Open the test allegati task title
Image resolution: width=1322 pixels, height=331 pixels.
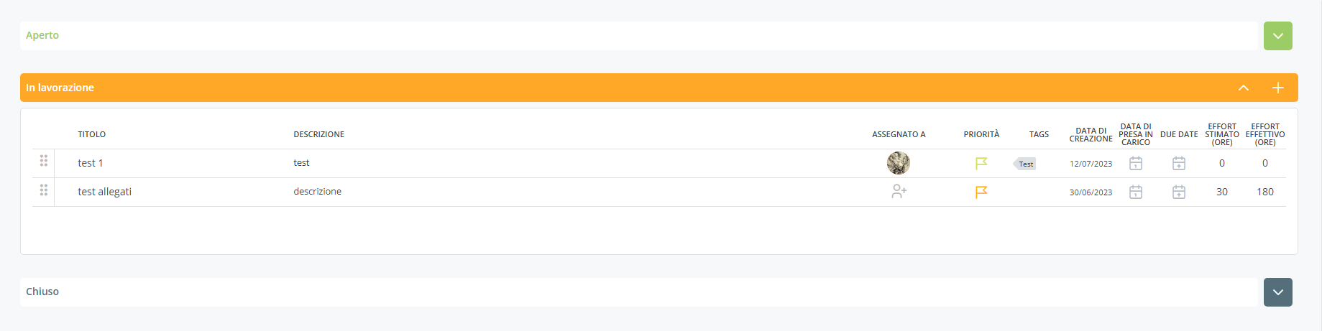(104, 192)
